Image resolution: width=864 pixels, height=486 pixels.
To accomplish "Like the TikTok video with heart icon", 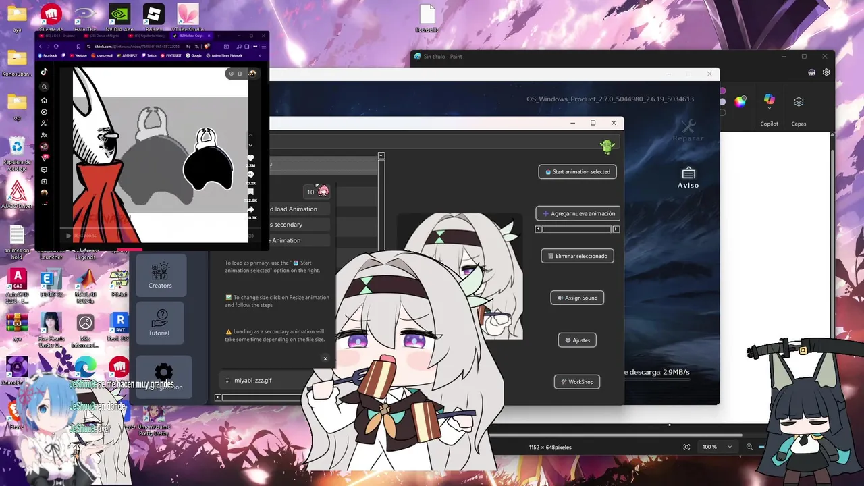I will (x=250, y=158).
